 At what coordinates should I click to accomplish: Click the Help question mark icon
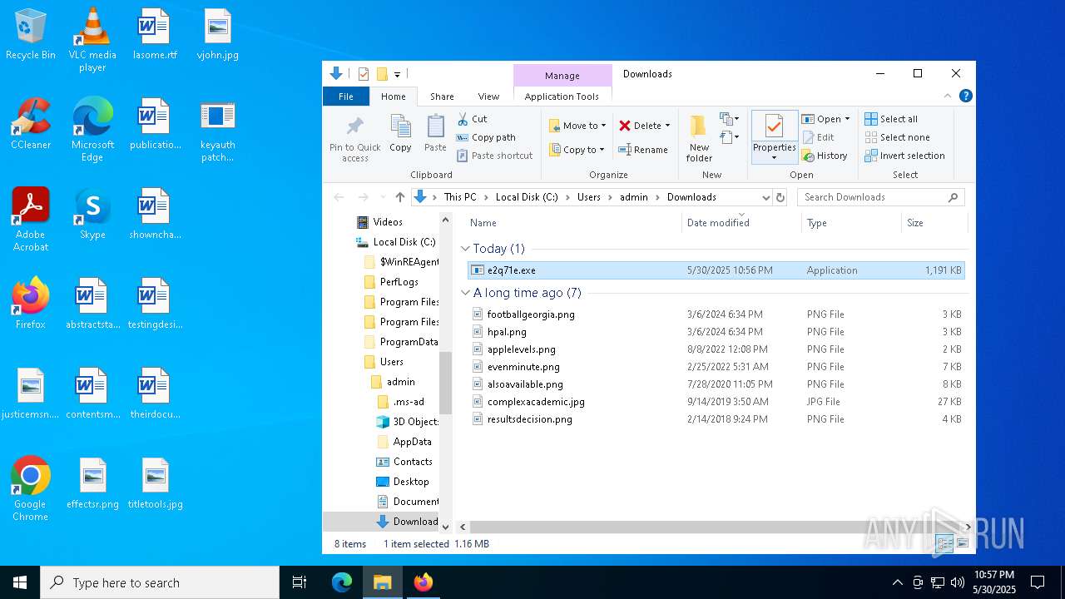point(965,96)
